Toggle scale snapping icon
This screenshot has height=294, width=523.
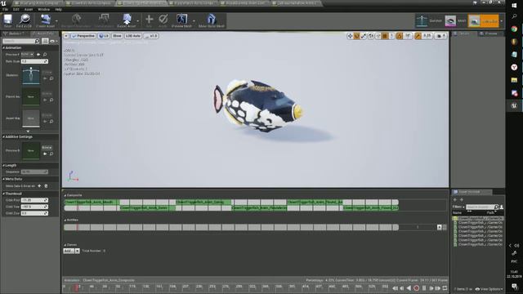(x=418, y=36)
